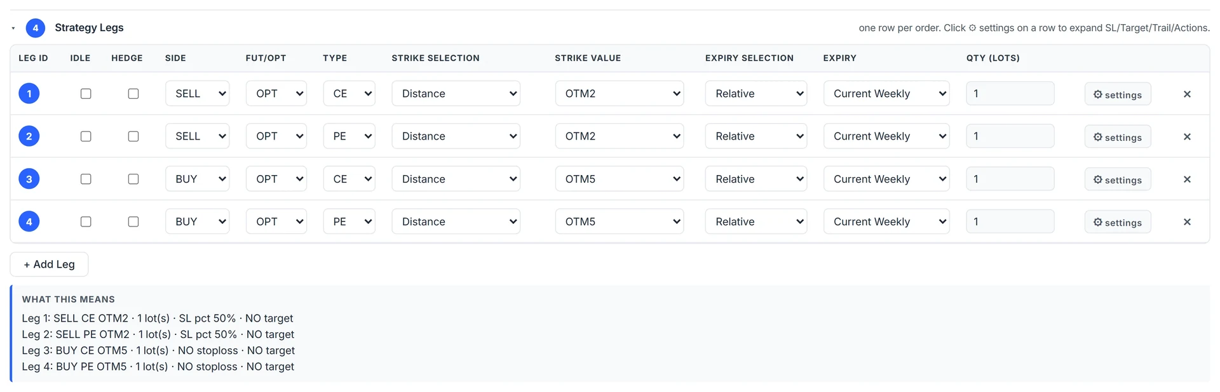Toggle Idle checkbox for leg 2
Viewport: 1220px width, 392px height.
point(86,136)
